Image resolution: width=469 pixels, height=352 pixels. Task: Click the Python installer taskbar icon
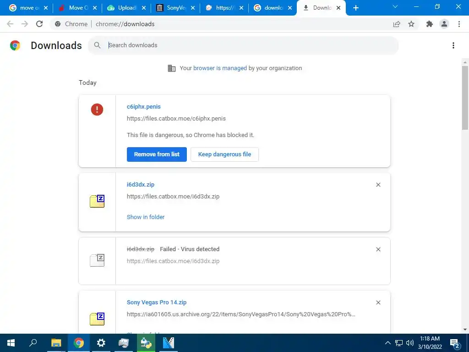tap(146, 343)
